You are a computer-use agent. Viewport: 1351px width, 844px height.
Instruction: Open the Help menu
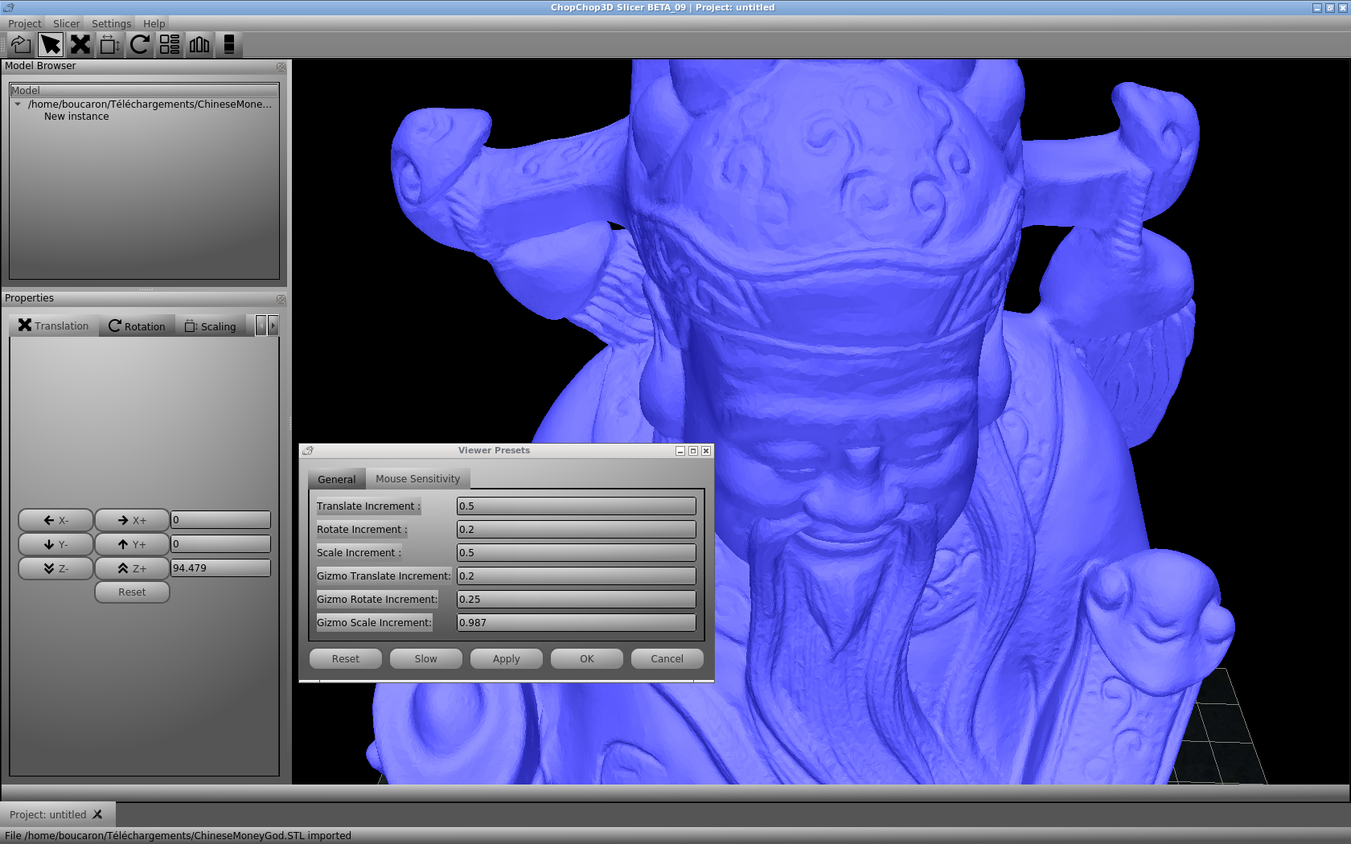coord(154,23)
